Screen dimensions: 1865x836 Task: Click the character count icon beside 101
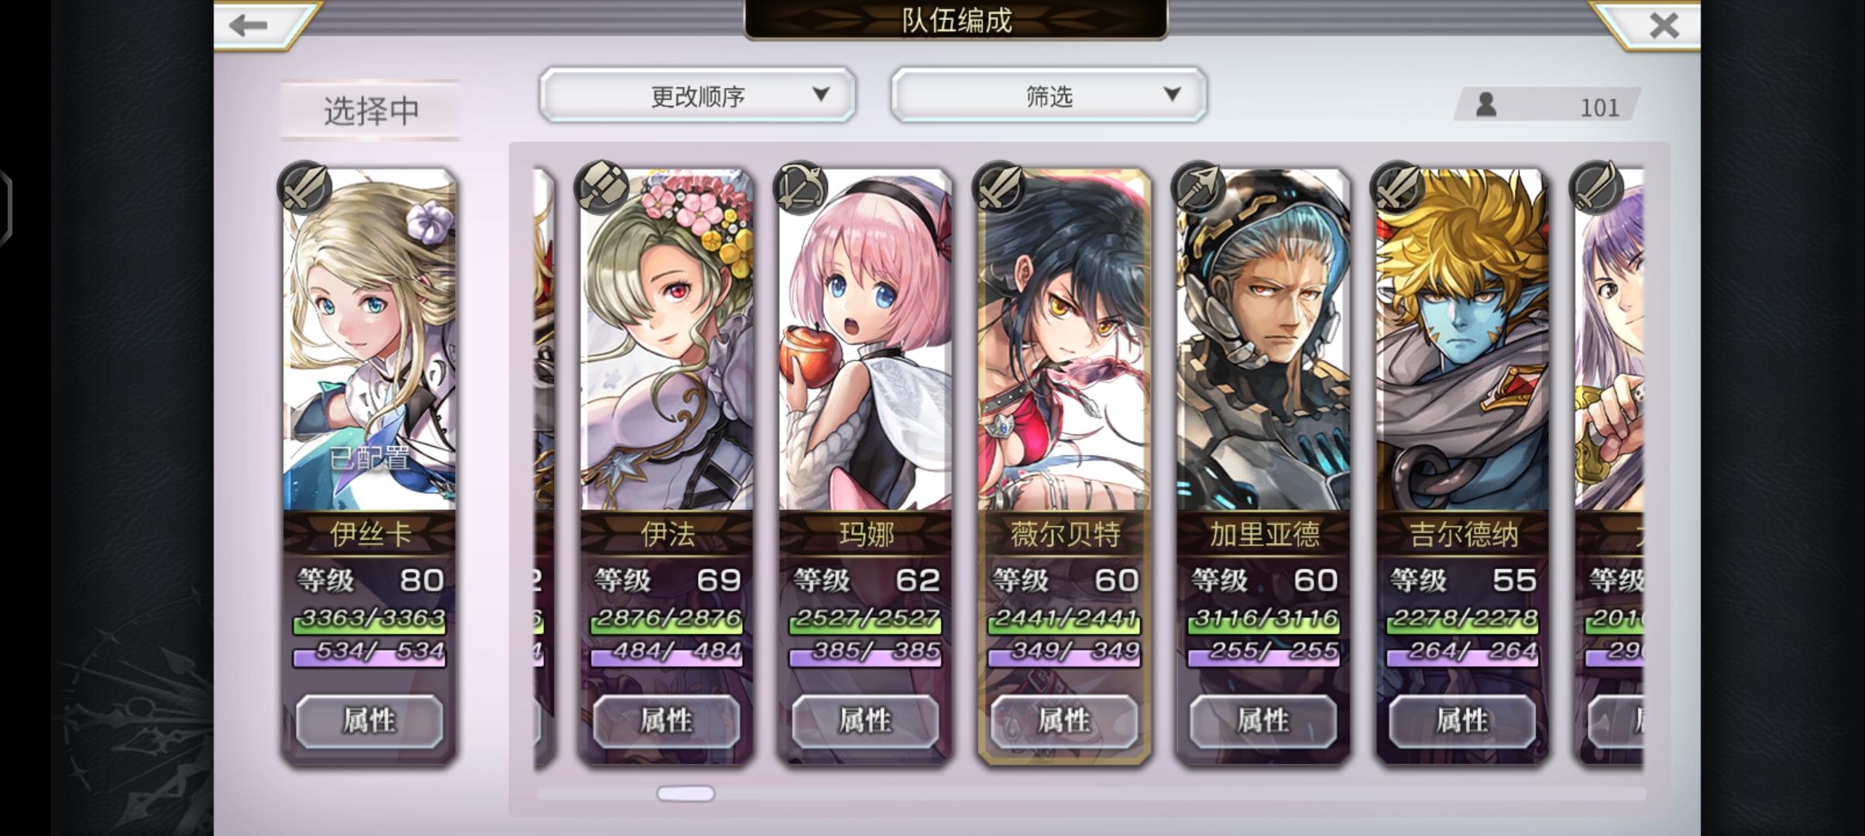pos(1485,104)
